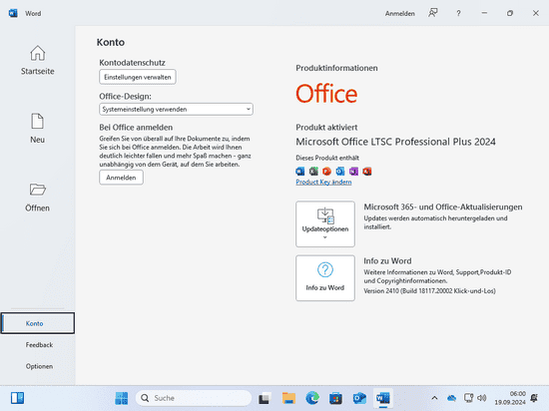Open Optionen in the sidebar
This screenshot has width=549, height=411.
pyautogui.click(x=39, y=366)
